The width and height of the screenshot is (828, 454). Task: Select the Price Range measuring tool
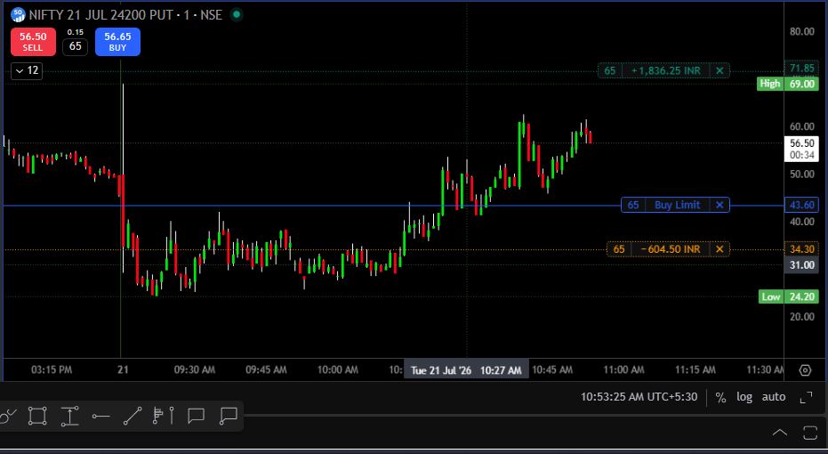69,416
